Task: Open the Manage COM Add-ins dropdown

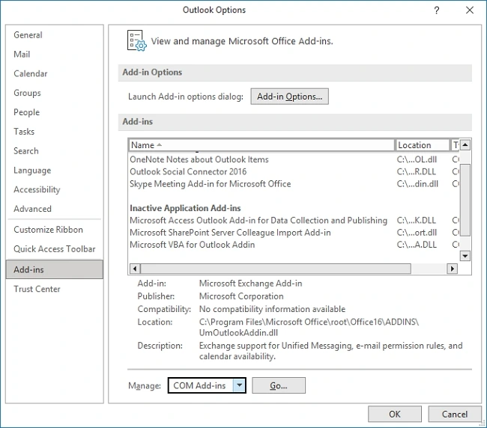Action: pos(238,385)
